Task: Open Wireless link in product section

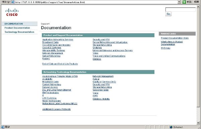Action: coord(97,59)
